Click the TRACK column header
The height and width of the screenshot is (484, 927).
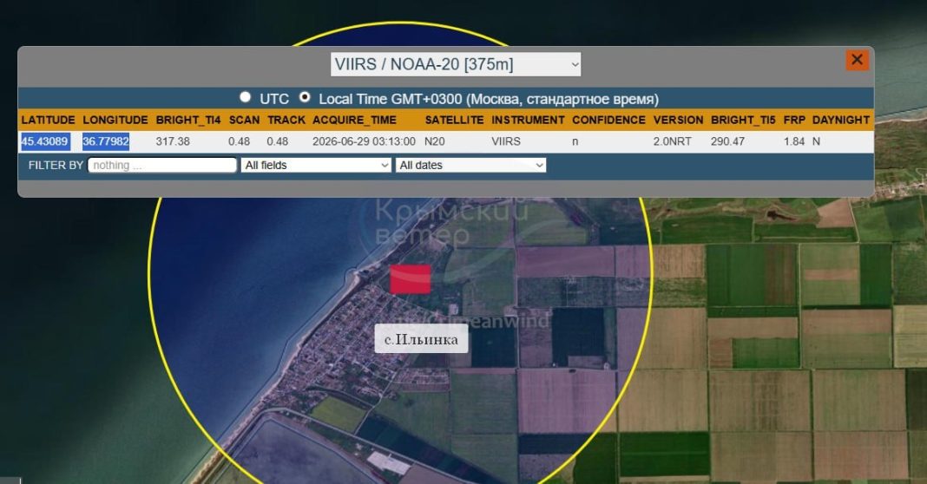pos(286,120)
